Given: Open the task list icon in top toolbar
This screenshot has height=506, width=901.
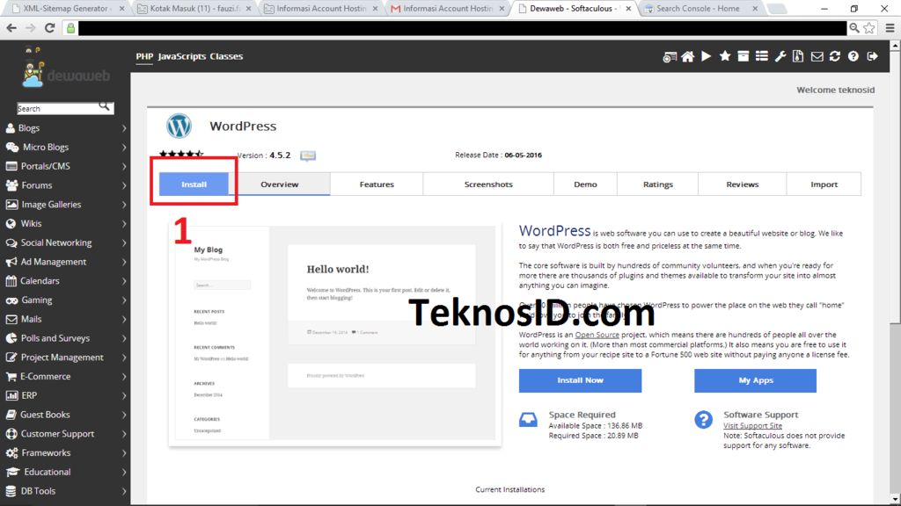Looking at the screenshot, I should 761,56.
